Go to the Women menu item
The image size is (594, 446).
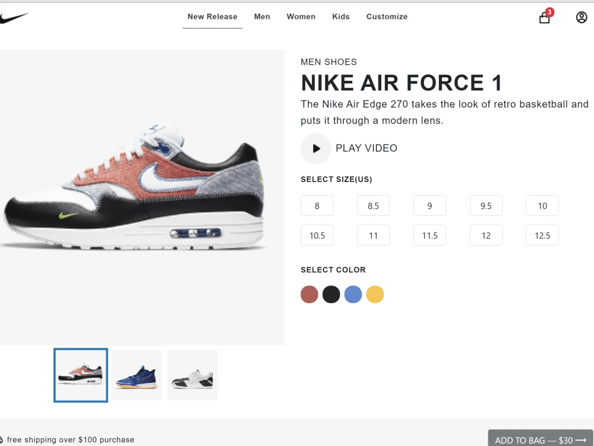301,17
